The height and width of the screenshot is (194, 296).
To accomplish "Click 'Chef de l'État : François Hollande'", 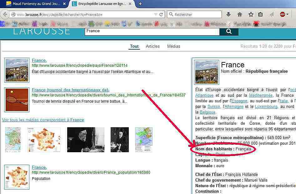I will pos(226,175).
